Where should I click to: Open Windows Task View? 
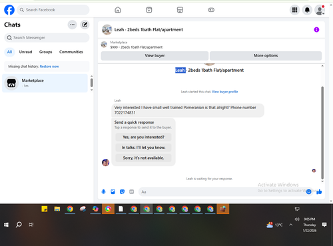(31, 225)
